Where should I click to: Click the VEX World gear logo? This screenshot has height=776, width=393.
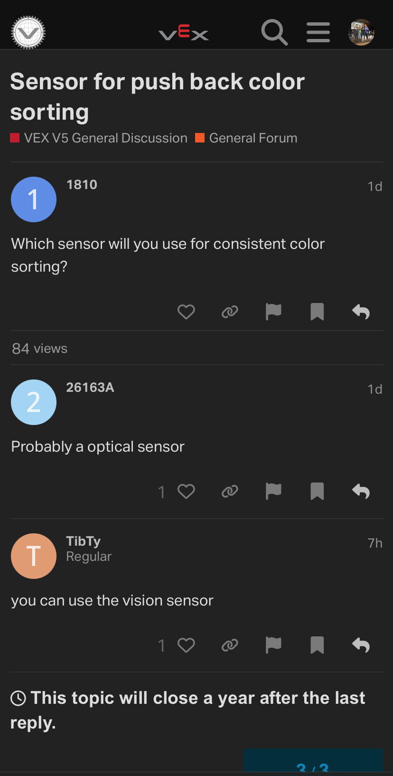[x=28, y=32]
